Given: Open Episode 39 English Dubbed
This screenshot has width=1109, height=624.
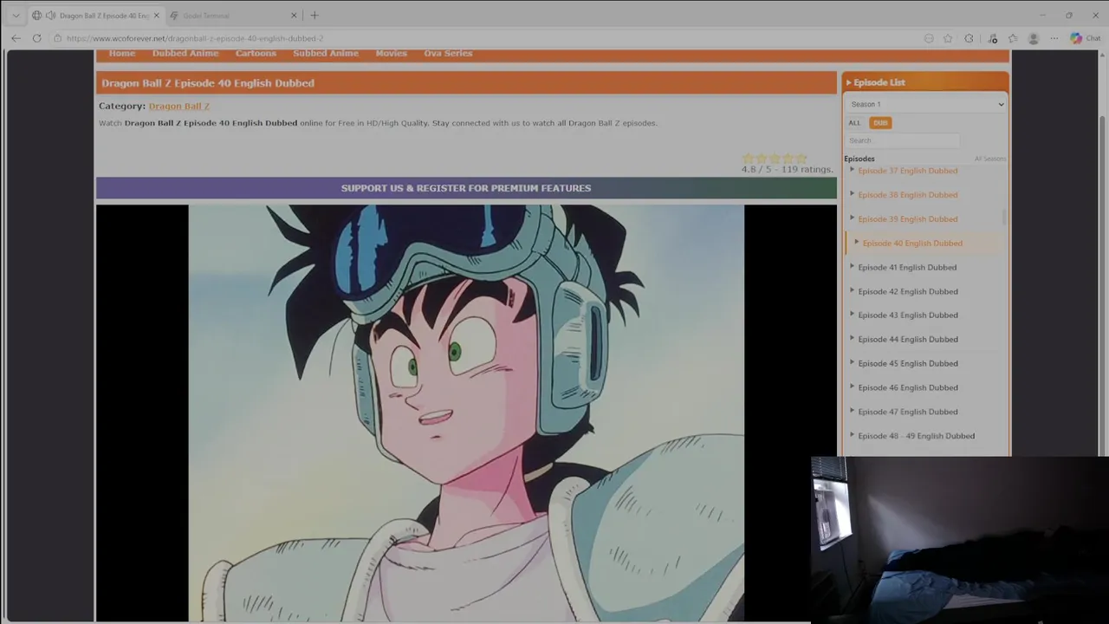Looking at the screenshot, I should tap(907, 219).
